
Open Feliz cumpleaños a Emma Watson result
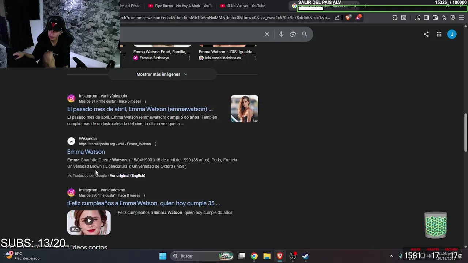coord(143,203)
